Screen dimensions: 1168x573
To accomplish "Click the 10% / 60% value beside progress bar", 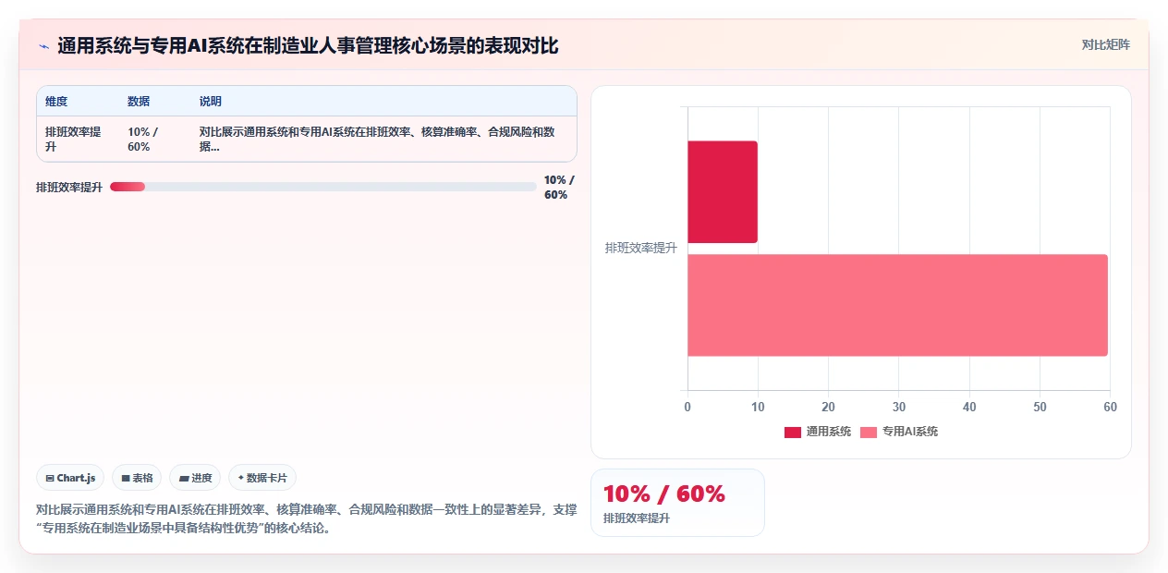I will point(559,188).
